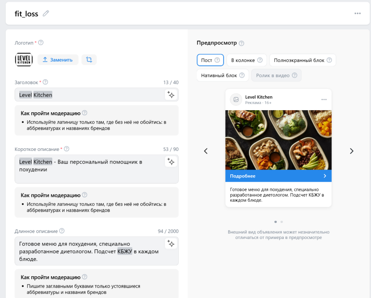Select the Пост preview tab
Viewport: 371px width, 298px height.
click(210, 60)
